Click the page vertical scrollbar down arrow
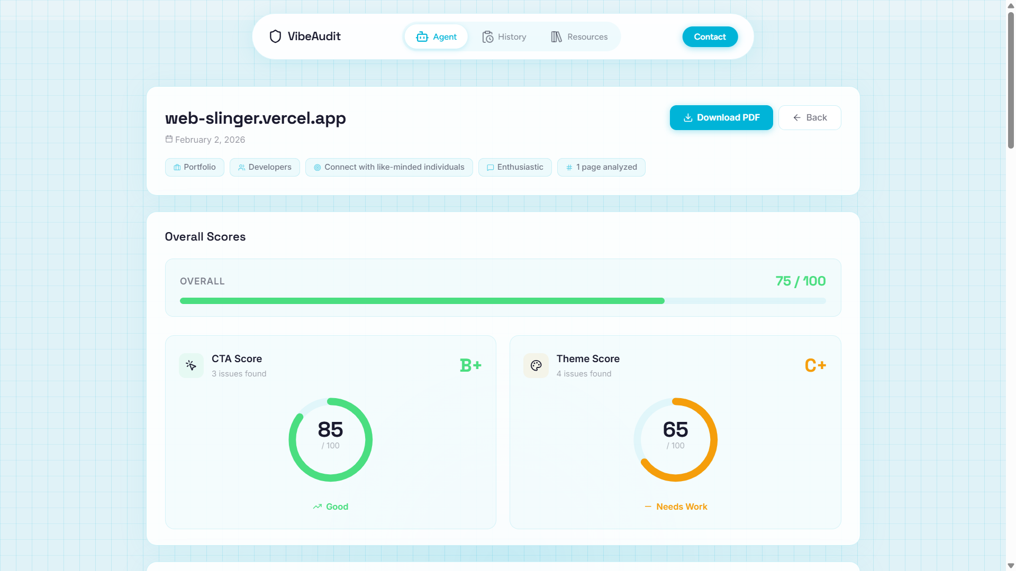 [1011, 566]
